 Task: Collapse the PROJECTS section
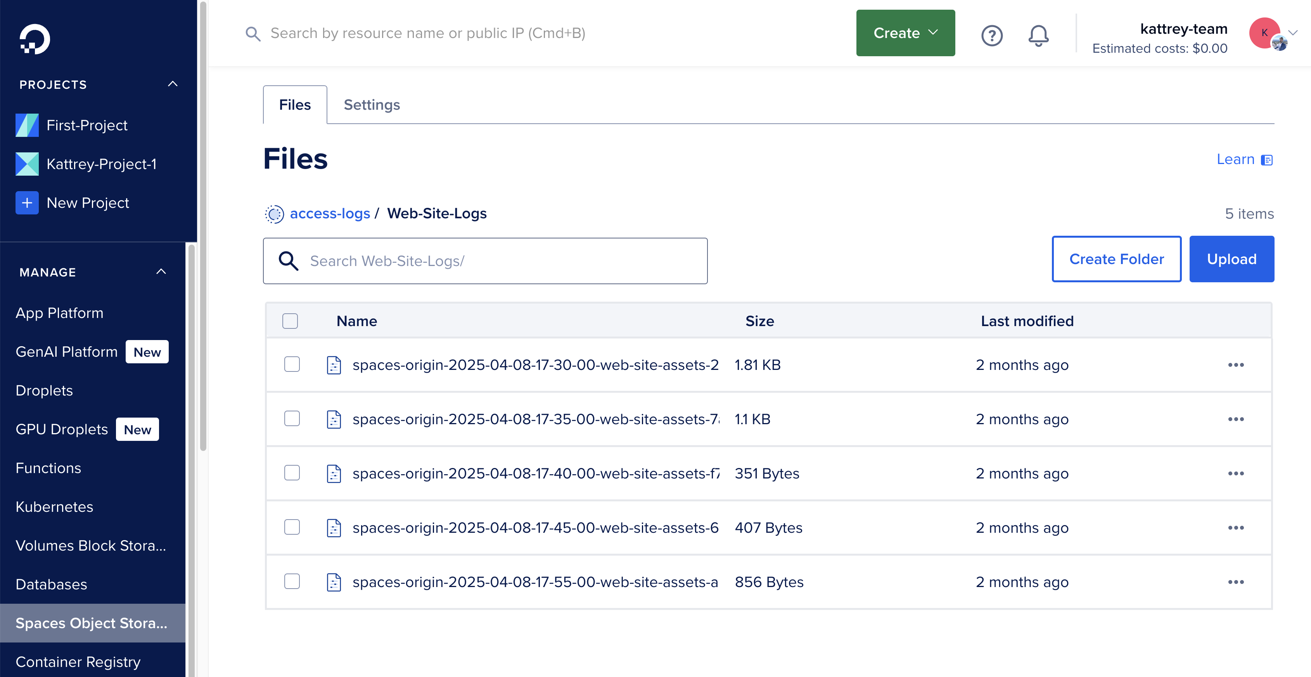pyautogui.click(x=173, y=84)
